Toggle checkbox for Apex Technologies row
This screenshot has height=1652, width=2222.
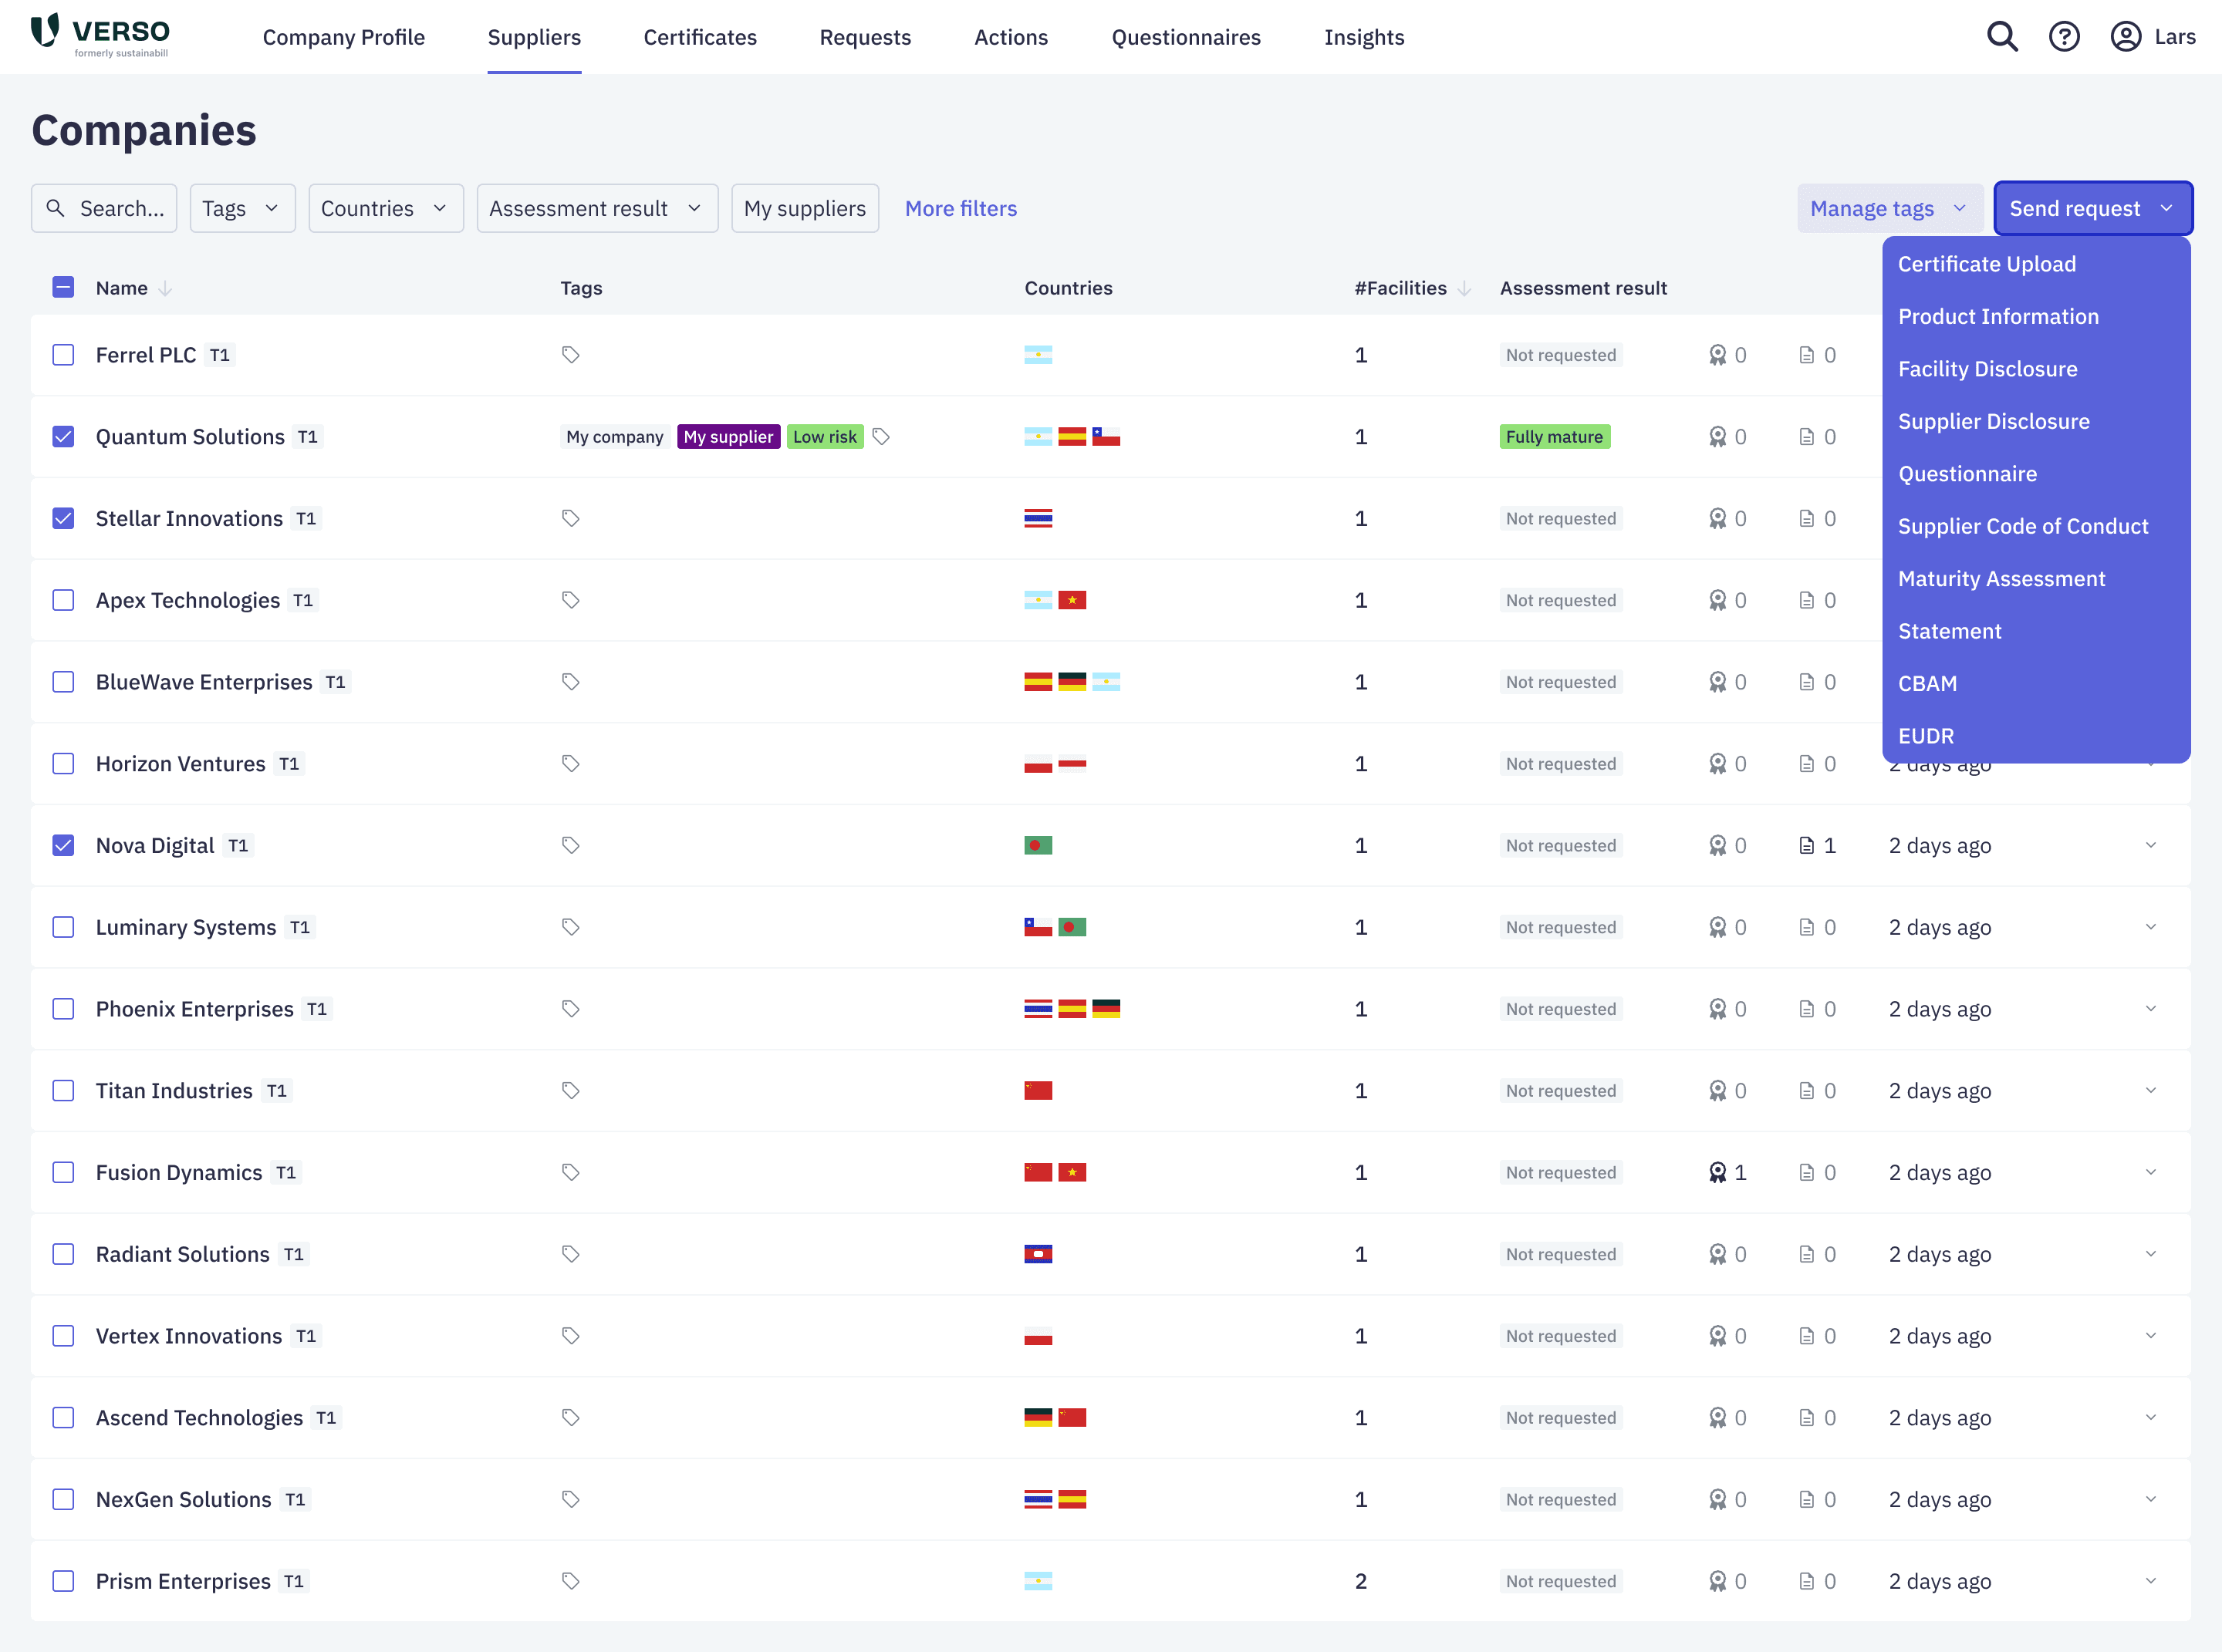click(64, 600)
